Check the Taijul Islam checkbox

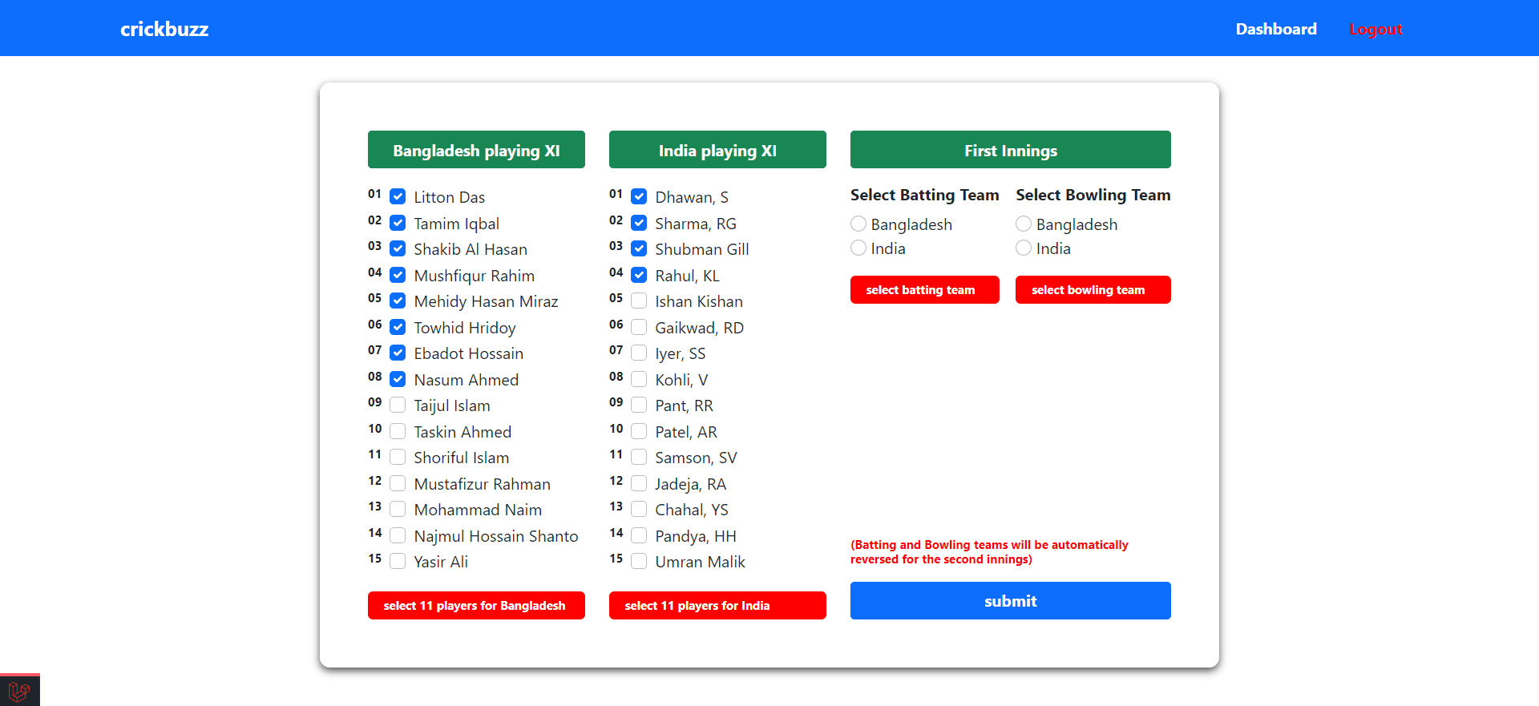click(x=398, y=405)
